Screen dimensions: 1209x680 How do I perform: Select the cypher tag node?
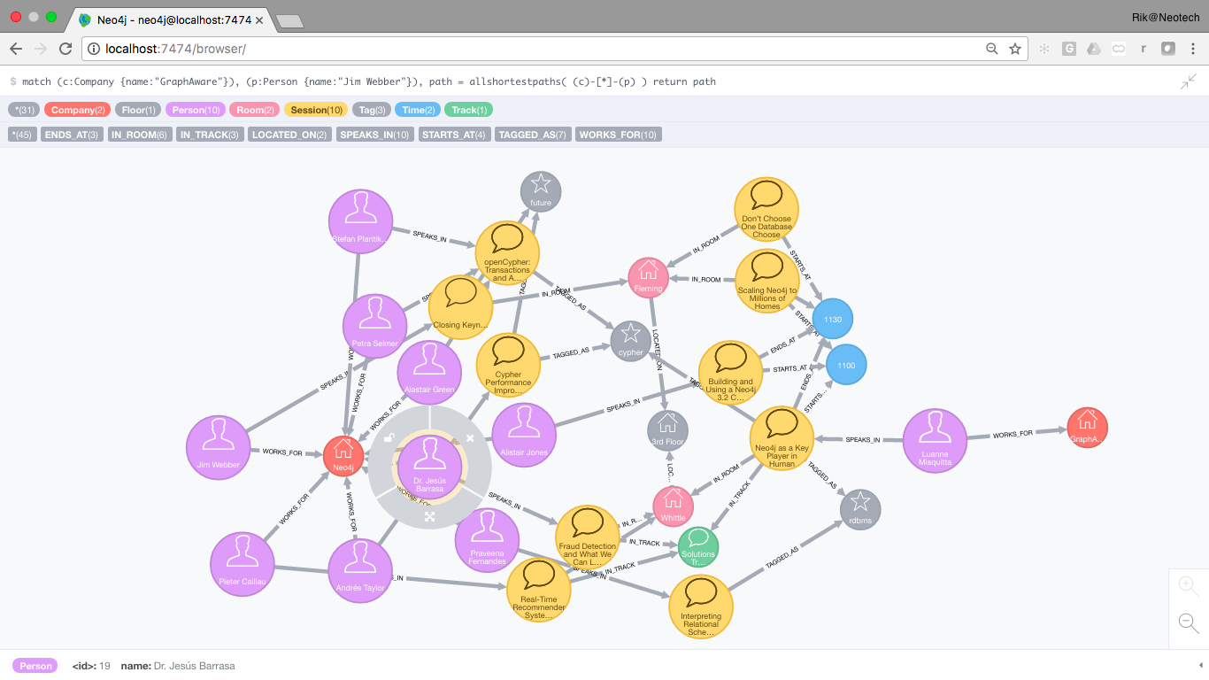(x=630, y=341)
